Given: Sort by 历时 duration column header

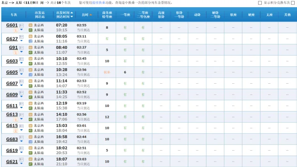Looking at the screenshot, I should point(87,15).
